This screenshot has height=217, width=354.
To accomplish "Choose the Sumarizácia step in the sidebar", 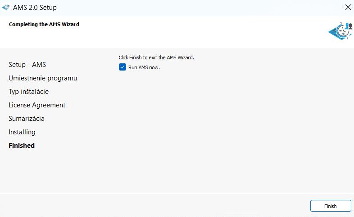I will (27, 119).
